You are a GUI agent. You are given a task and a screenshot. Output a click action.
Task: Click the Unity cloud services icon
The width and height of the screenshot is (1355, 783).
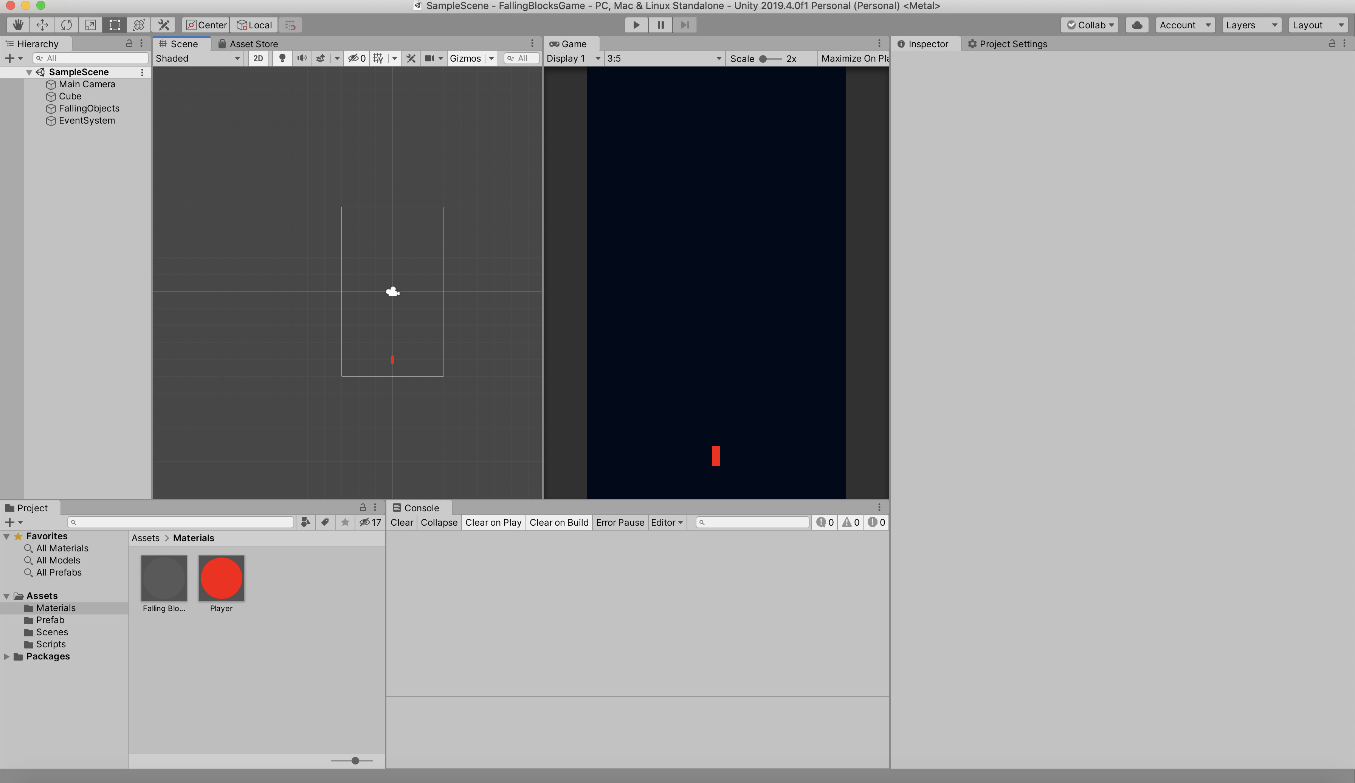1136,25
